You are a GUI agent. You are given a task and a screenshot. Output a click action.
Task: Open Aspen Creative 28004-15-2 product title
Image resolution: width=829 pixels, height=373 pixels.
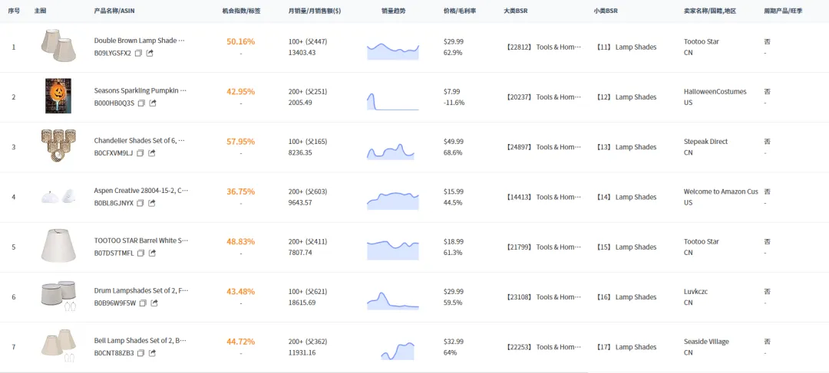[141, 191]
